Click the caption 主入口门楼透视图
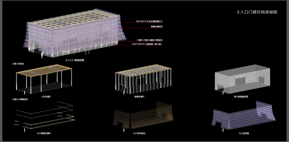 [75, 60]
